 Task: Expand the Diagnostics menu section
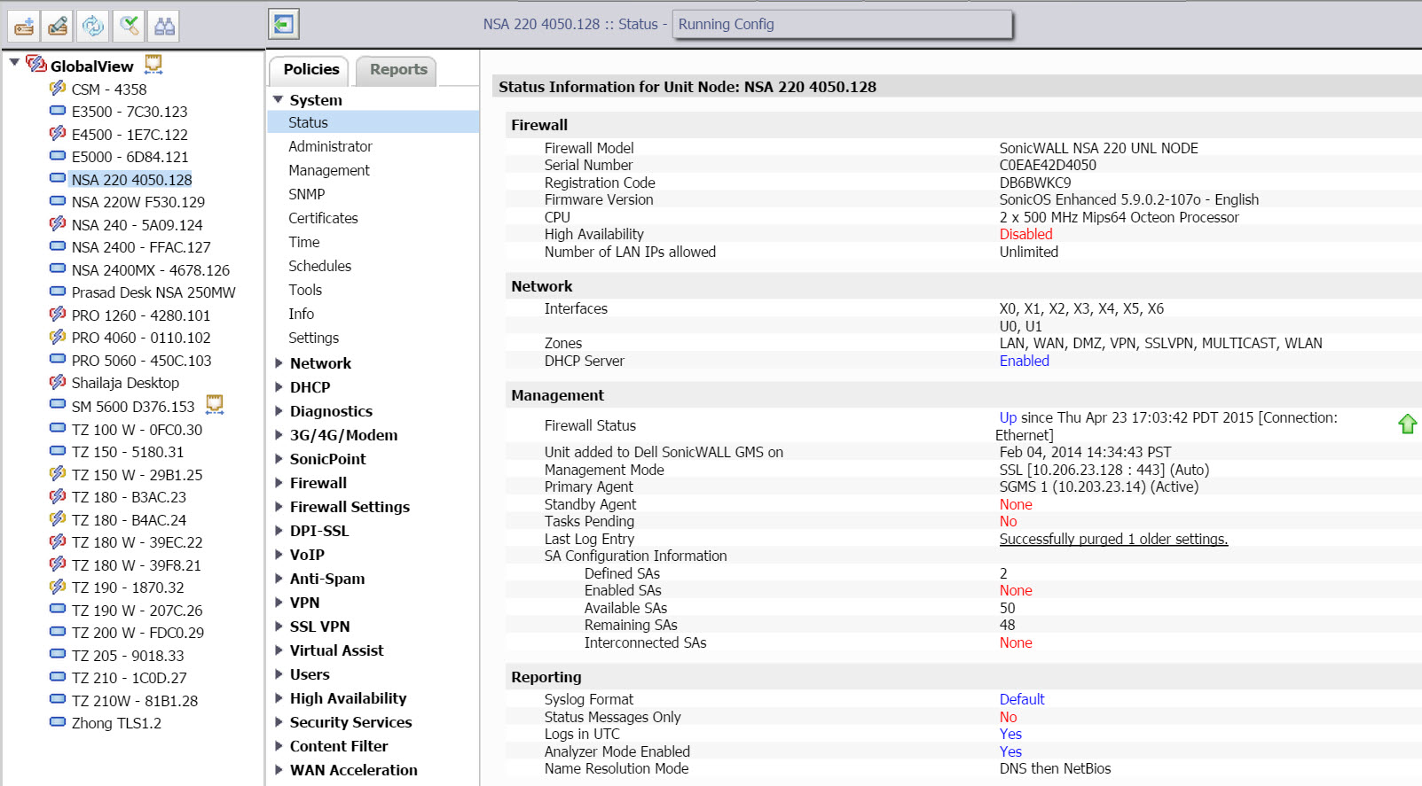point(279,411)
